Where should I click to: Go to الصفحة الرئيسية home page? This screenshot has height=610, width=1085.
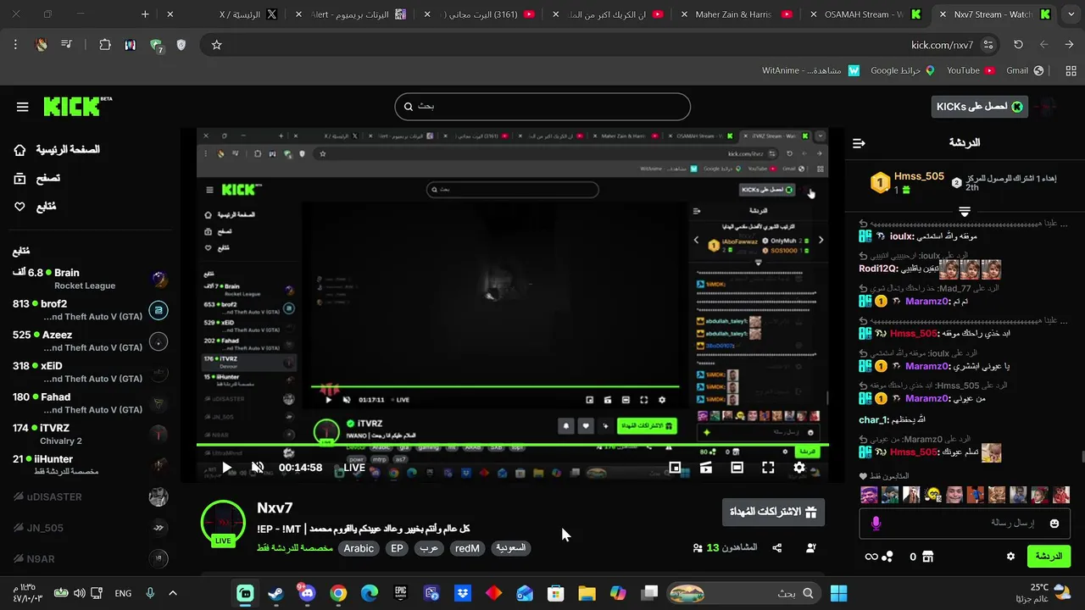point(58,150)
